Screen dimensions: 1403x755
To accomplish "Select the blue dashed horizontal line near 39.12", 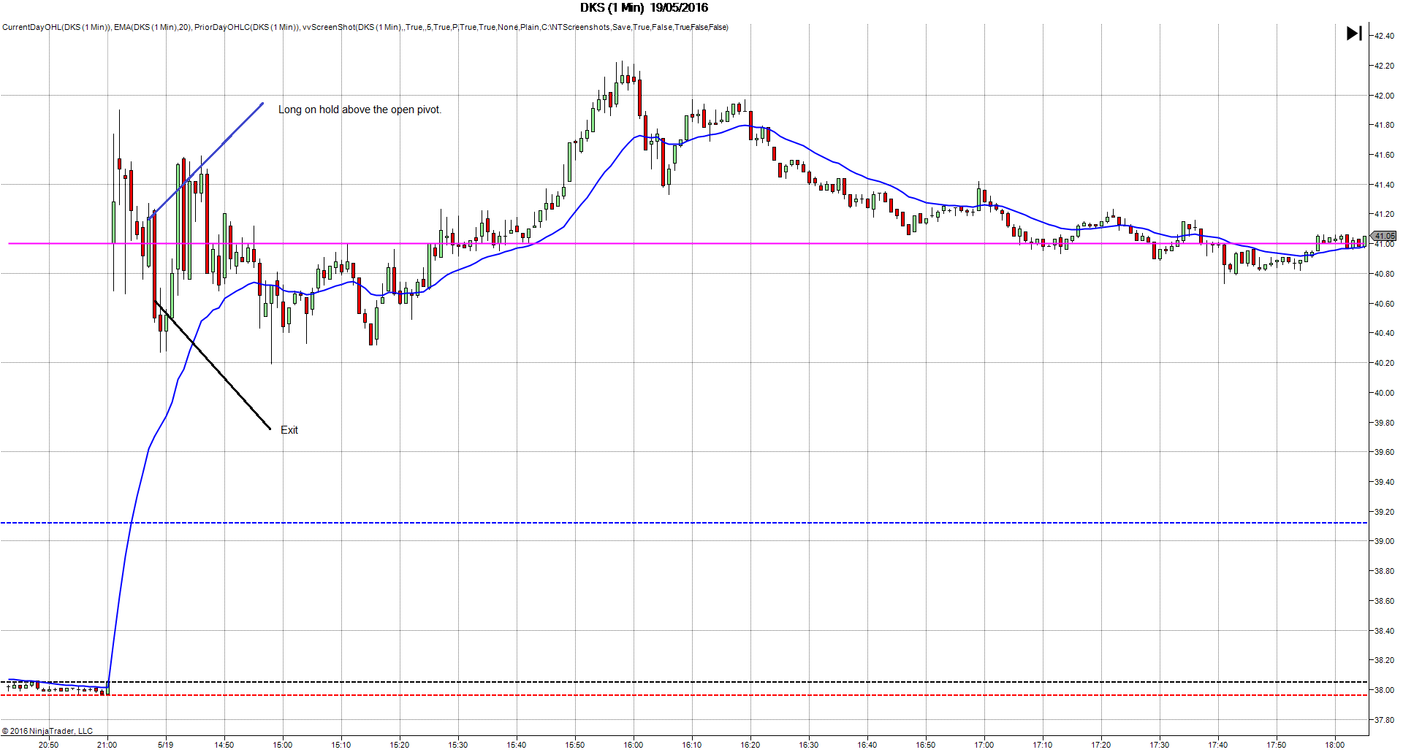I will [684, 523].
